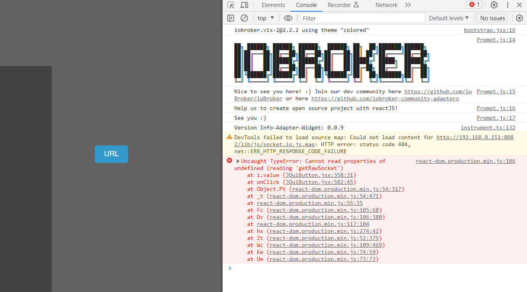Screen dimensions: 527x292
Task: Open Prompt.js:15 source link
Action: pyautogui.click(x=496, y=91)
